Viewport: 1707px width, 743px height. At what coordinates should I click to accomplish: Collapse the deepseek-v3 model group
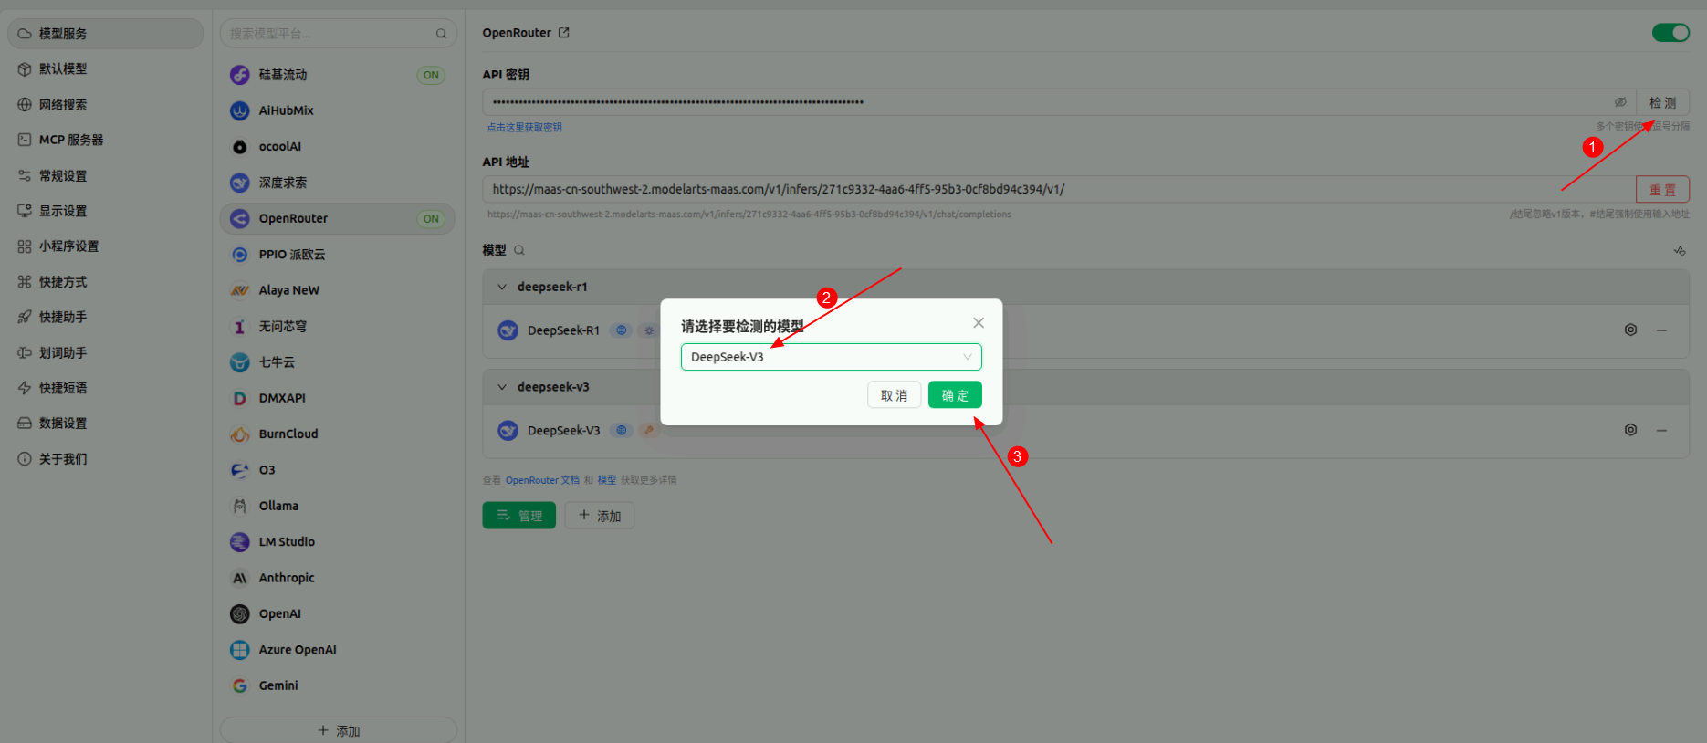tap(502, 387)
